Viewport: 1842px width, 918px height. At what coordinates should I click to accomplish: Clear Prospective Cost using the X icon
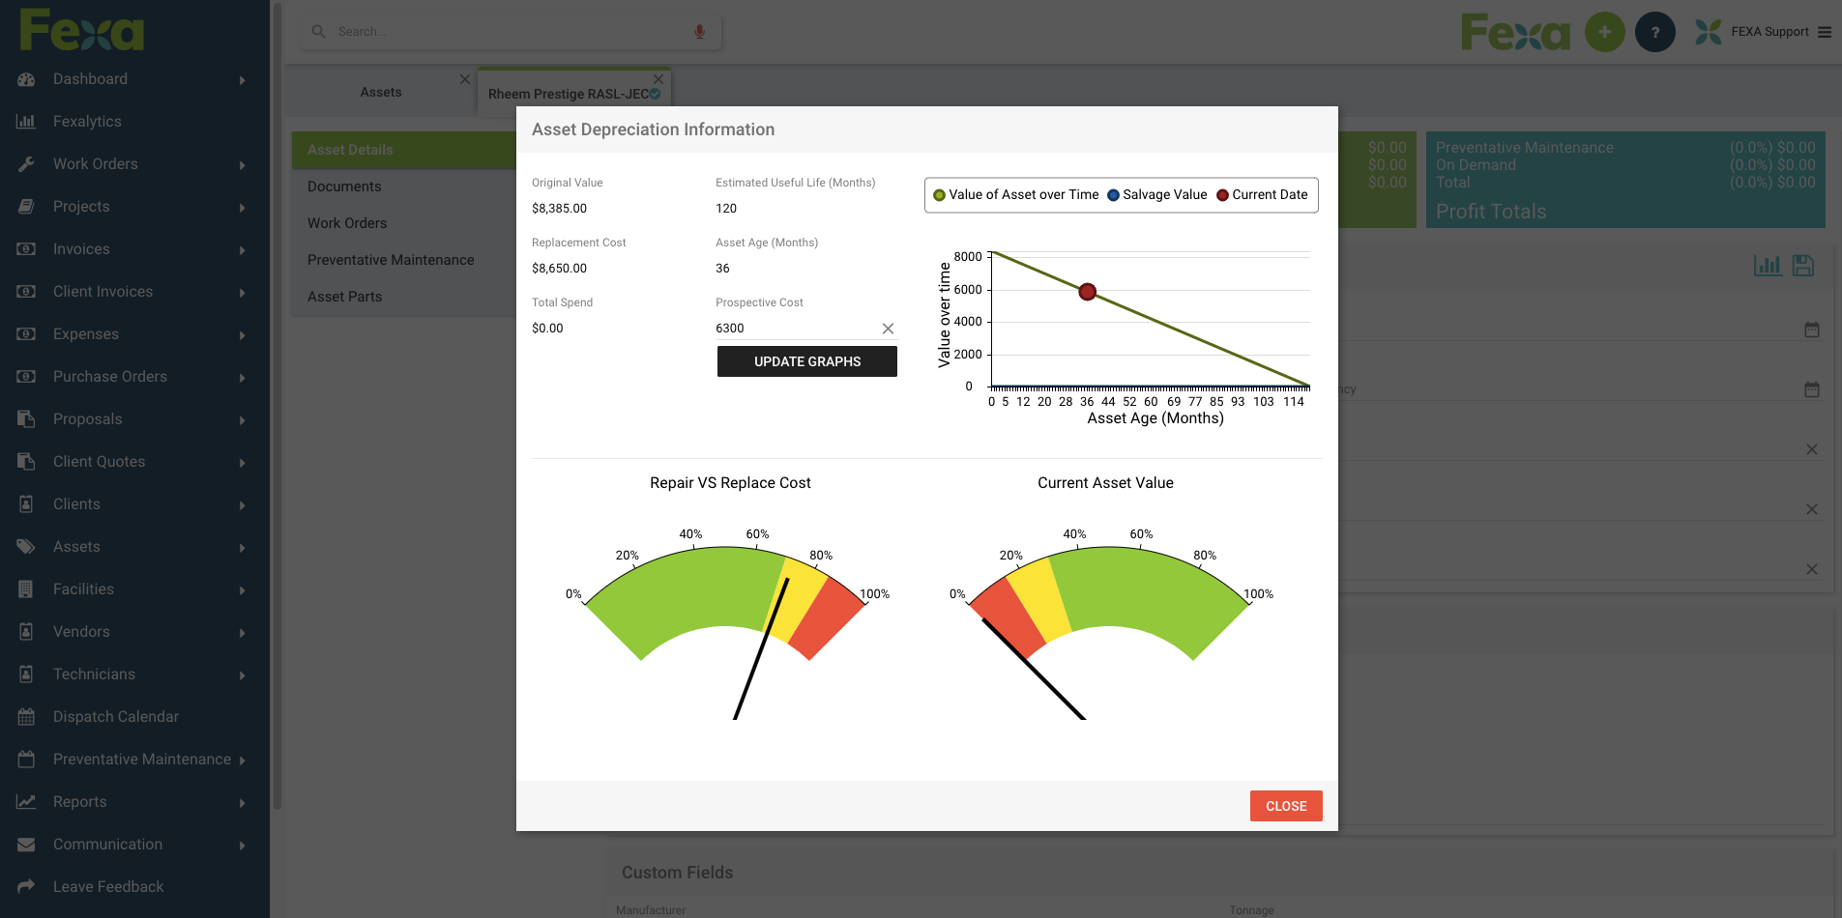click(x=888, y=328)
